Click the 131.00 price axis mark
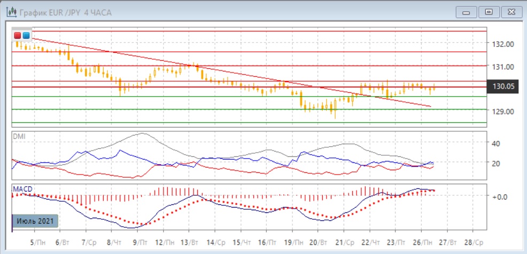527x254 pixels. click(x=503, y=67)
